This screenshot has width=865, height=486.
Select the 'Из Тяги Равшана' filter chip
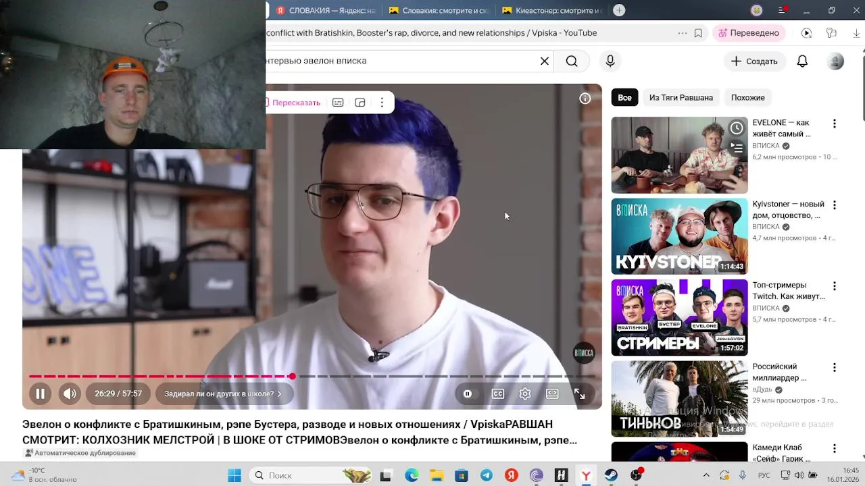pos(681,98)
